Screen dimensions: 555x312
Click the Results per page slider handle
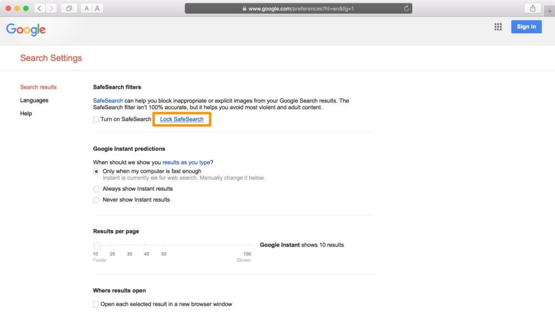click(x=97, y=245)
